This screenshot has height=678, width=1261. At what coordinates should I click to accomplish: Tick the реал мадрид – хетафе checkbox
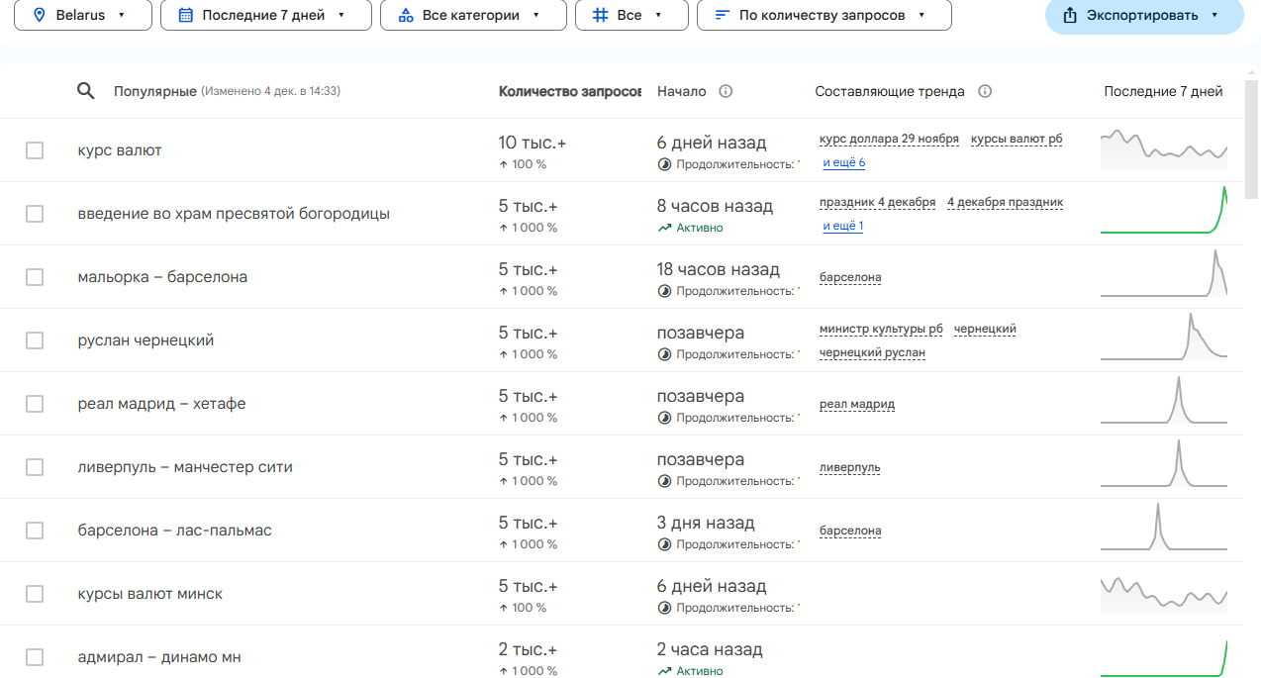[35, 404]
